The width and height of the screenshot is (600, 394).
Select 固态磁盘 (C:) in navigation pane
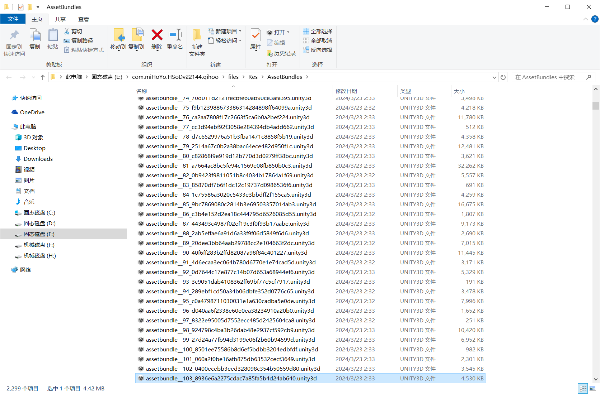(39, 213)
